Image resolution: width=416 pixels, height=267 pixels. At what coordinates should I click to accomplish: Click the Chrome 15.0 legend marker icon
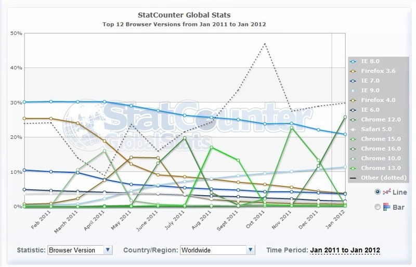(354, 139)
